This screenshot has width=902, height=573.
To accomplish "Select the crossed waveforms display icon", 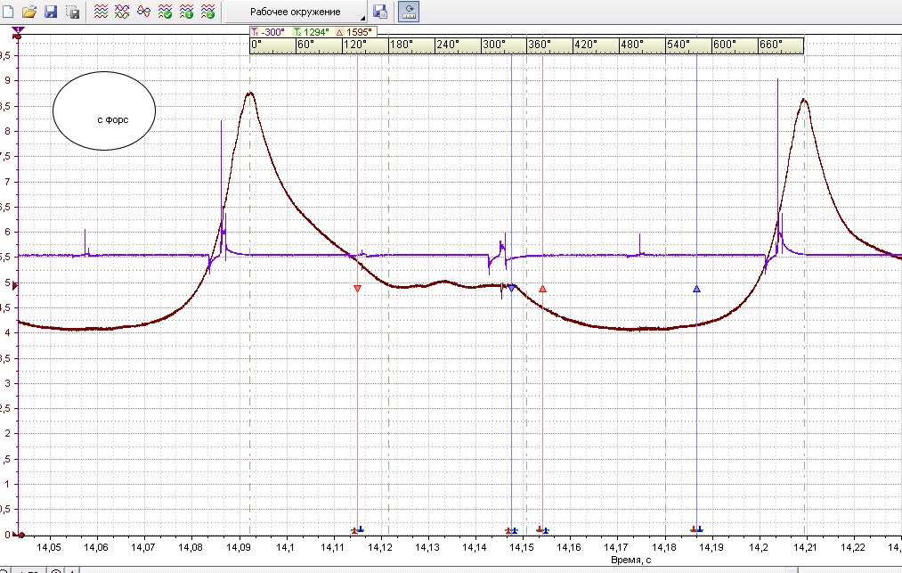I will [x=122, y=12].
